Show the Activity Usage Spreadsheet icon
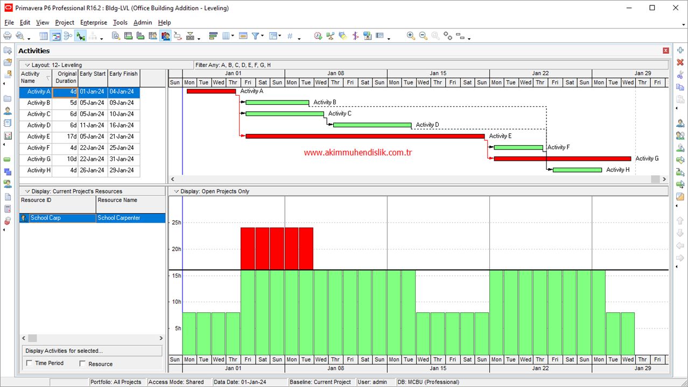Viewport: 688px width, 387px height. point(128,36)
